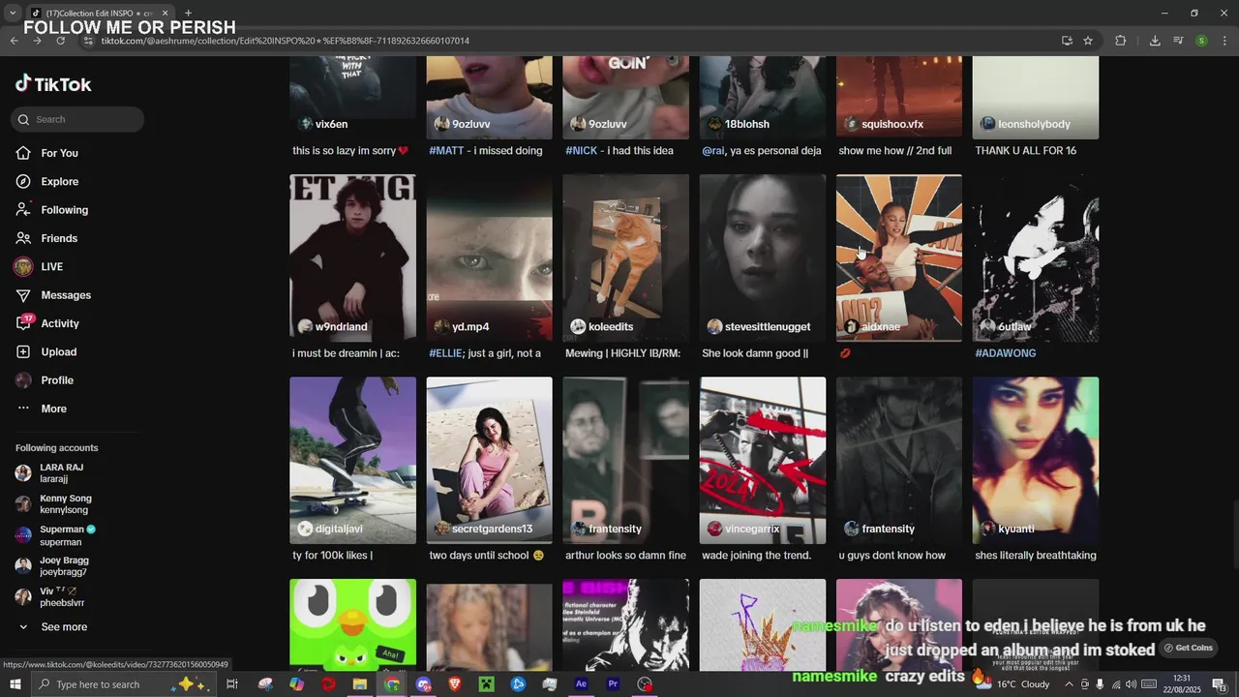The width and height of the screenshot is (1239, 697).
Task: Open secretgardens13's video thumbnail
Action: [x=489, y=460]
